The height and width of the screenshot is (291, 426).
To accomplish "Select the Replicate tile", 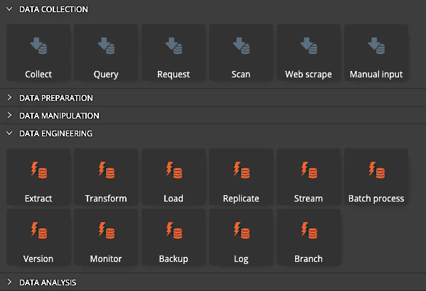I will (241, 177).
